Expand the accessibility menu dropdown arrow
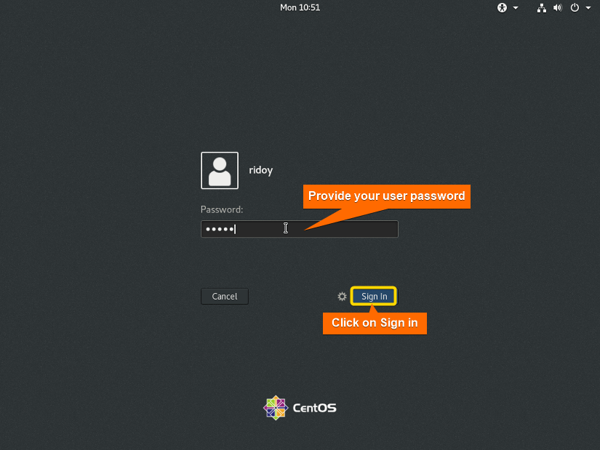600x450 pixels. [516, 8]
